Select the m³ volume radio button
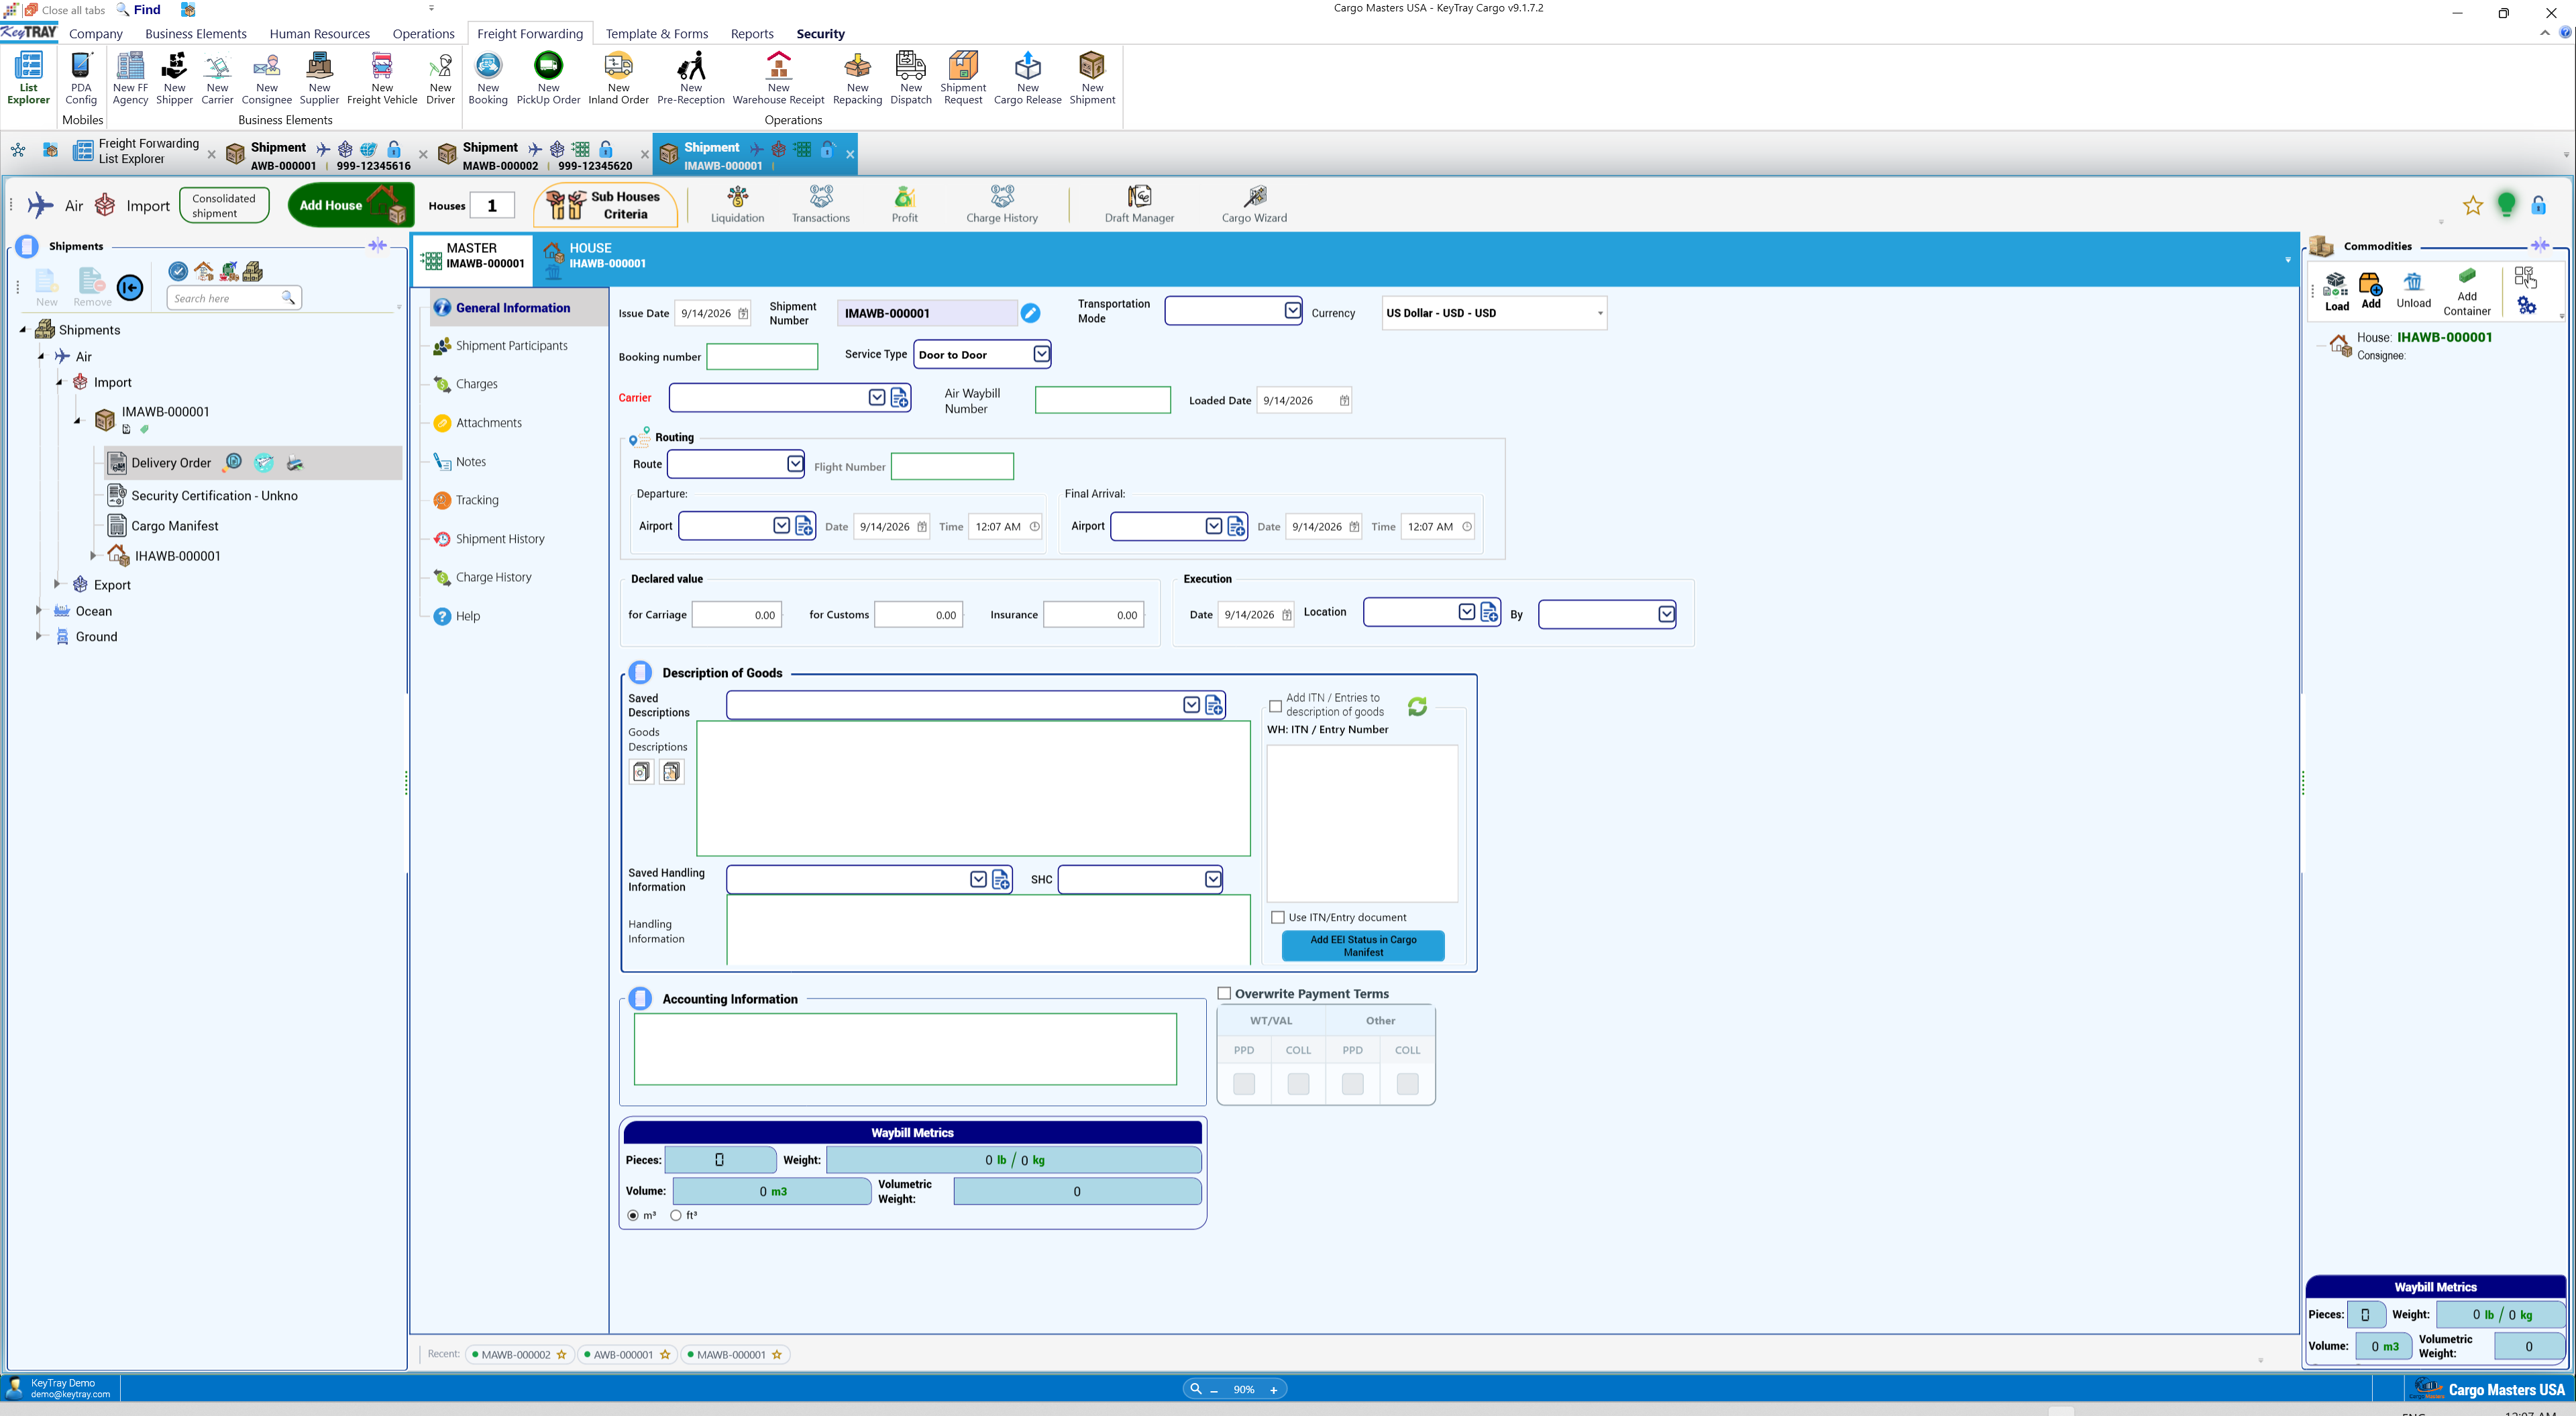2576x1416 pixels. pyautogui.click(x=633, y=1215)
